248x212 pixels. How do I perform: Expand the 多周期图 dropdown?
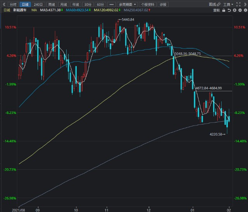pos(127,4)
